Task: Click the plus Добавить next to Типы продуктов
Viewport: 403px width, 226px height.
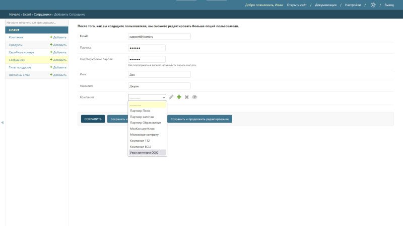Action: [x=58, y=67]
